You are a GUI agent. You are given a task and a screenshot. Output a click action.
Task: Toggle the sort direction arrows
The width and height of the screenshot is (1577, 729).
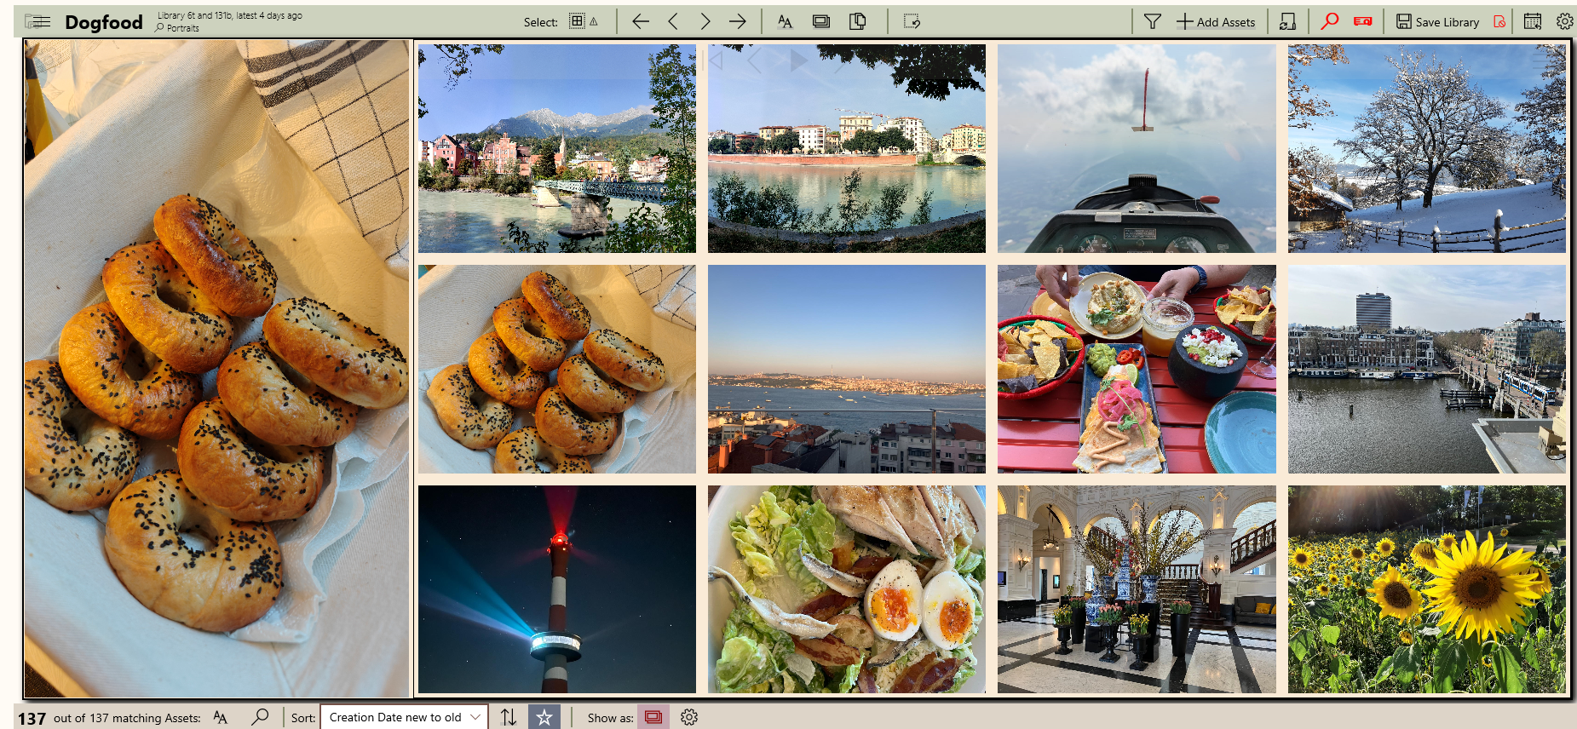pyautogui.click(x=509, y=717)
